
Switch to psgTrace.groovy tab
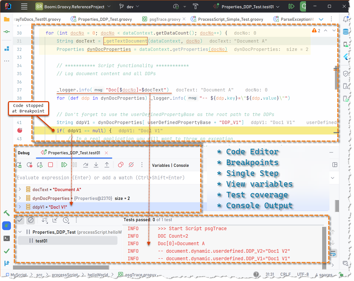162,19
